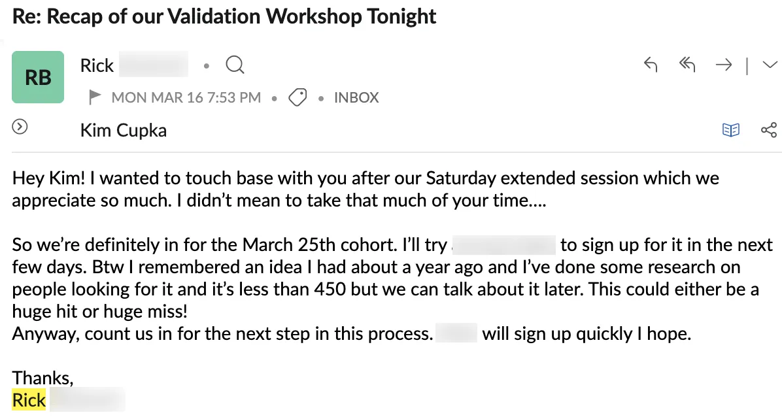Click the highlighted Rick signature
The width and height of the screenshot is (782, 417).
tap(29, 400)
